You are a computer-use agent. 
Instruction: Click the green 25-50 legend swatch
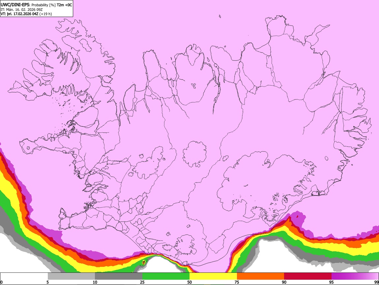(166, 276)
